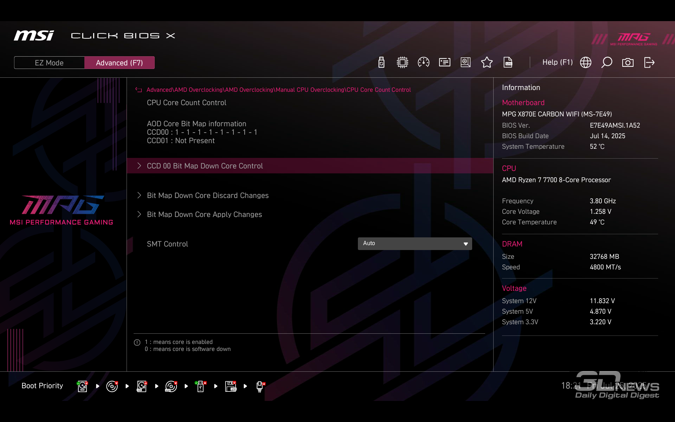The width and height of the screenshot is (675, 422).
Task: Click Core Temperature 49 °C value
Action: [x=597, y=222]
